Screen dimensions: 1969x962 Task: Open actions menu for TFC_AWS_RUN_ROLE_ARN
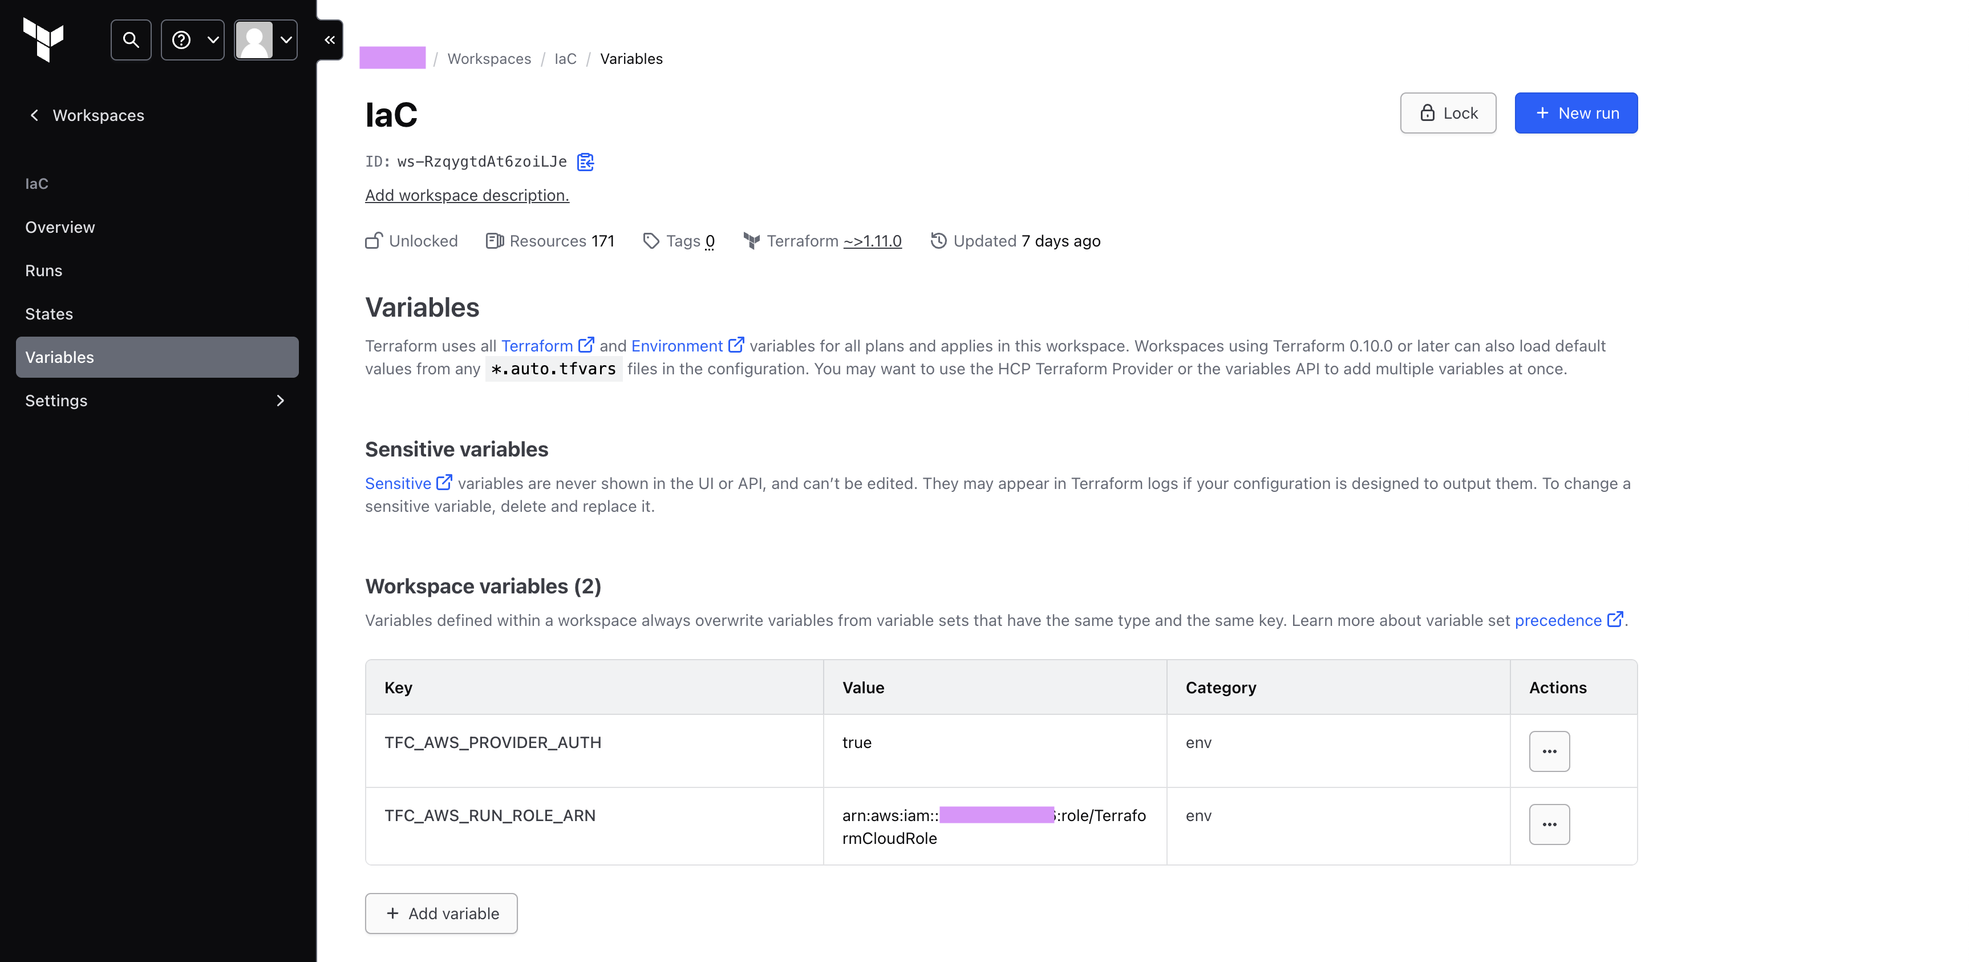(1549, 824)
